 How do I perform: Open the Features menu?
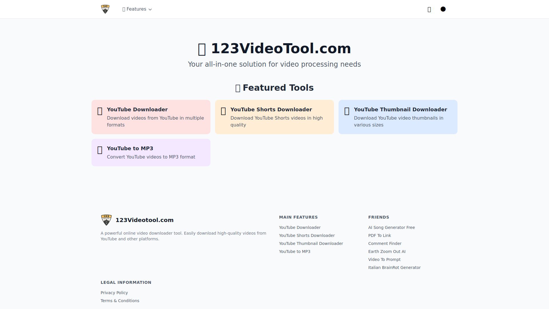click(x=136, y=9)
